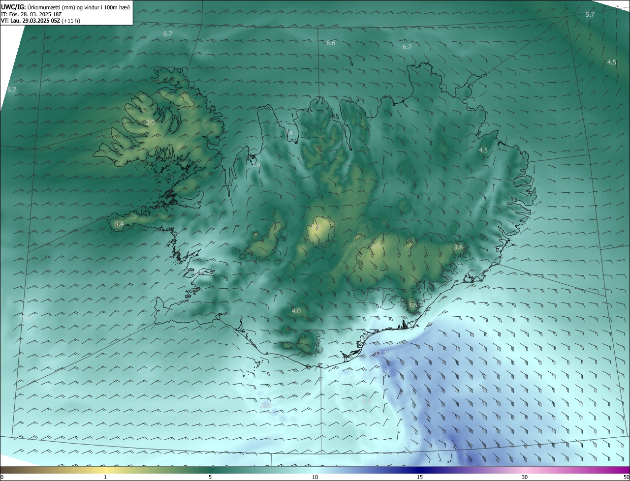Click the 'IT: Fös. 28. 03. 2025 18Z' line
Image resolution: width=630 pixels, height=481 pixels.
tap(31, 14)
